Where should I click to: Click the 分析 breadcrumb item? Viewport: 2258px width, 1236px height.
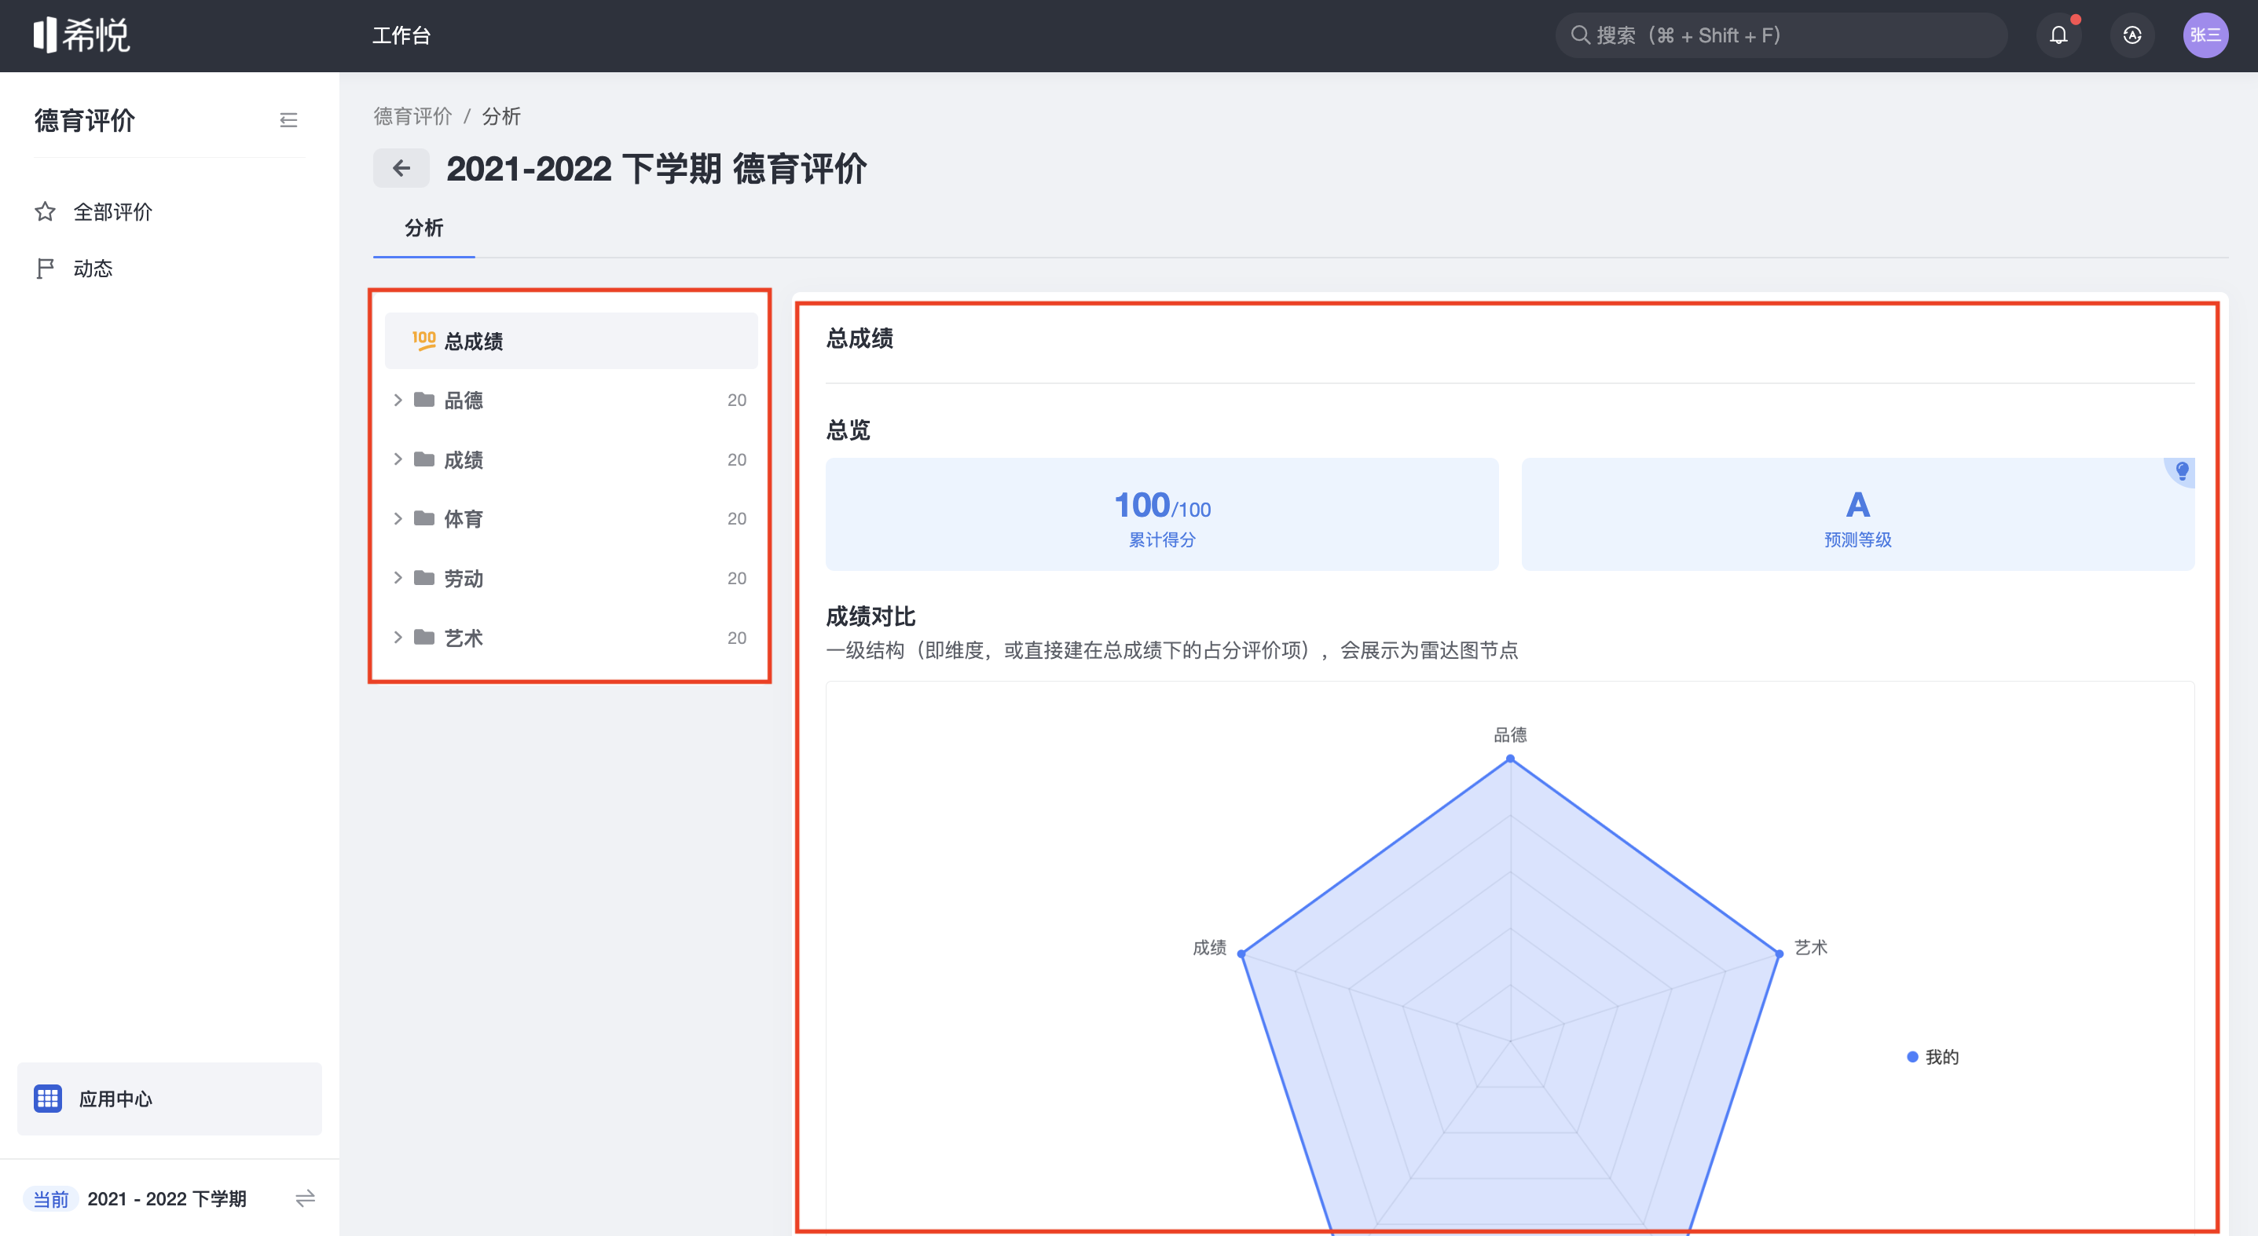tap(501, 116)
